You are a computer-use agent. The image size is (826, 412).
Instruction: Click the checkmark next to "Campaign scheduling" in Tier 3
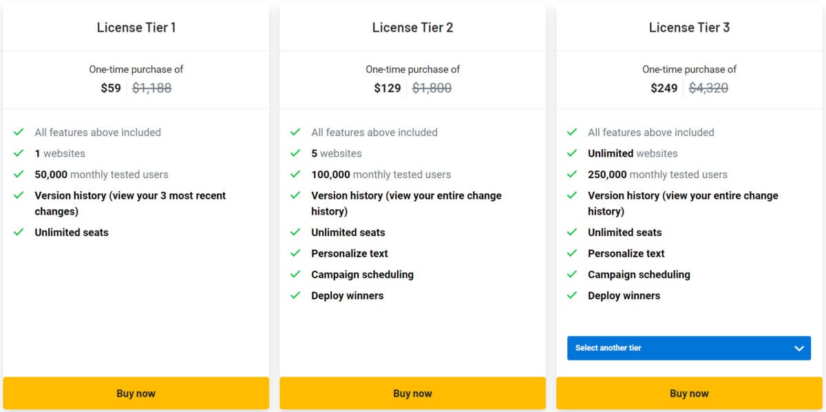click(573, 274)
